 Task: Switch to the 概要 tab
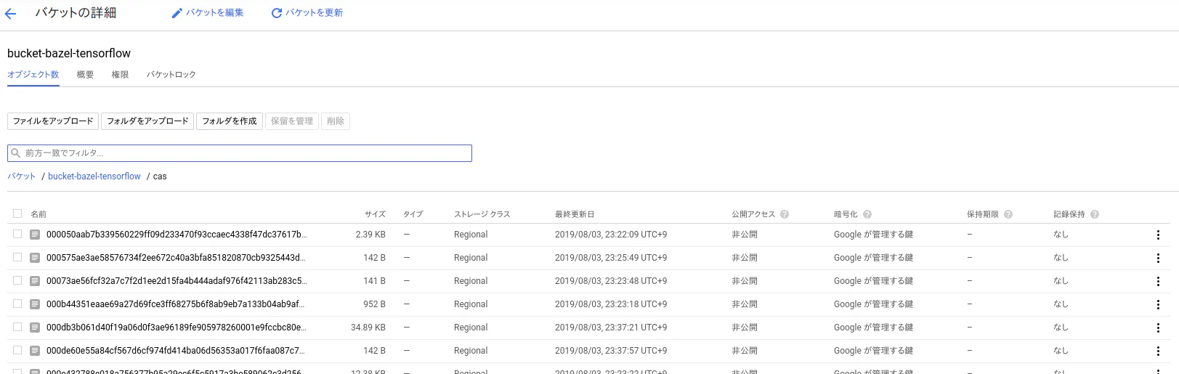(x=86, y=75)
